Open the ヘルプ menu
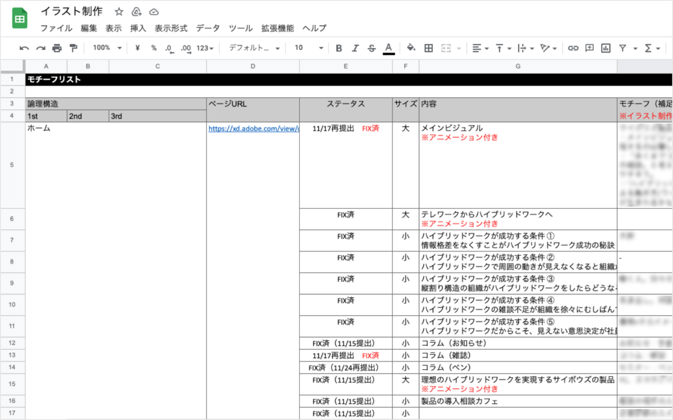This screenshot has width=673, height=420. tap(314, 28)
